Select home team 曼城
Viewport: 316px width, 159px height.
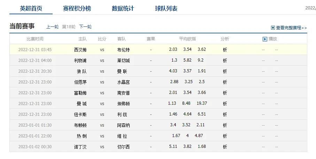[82, 104]
